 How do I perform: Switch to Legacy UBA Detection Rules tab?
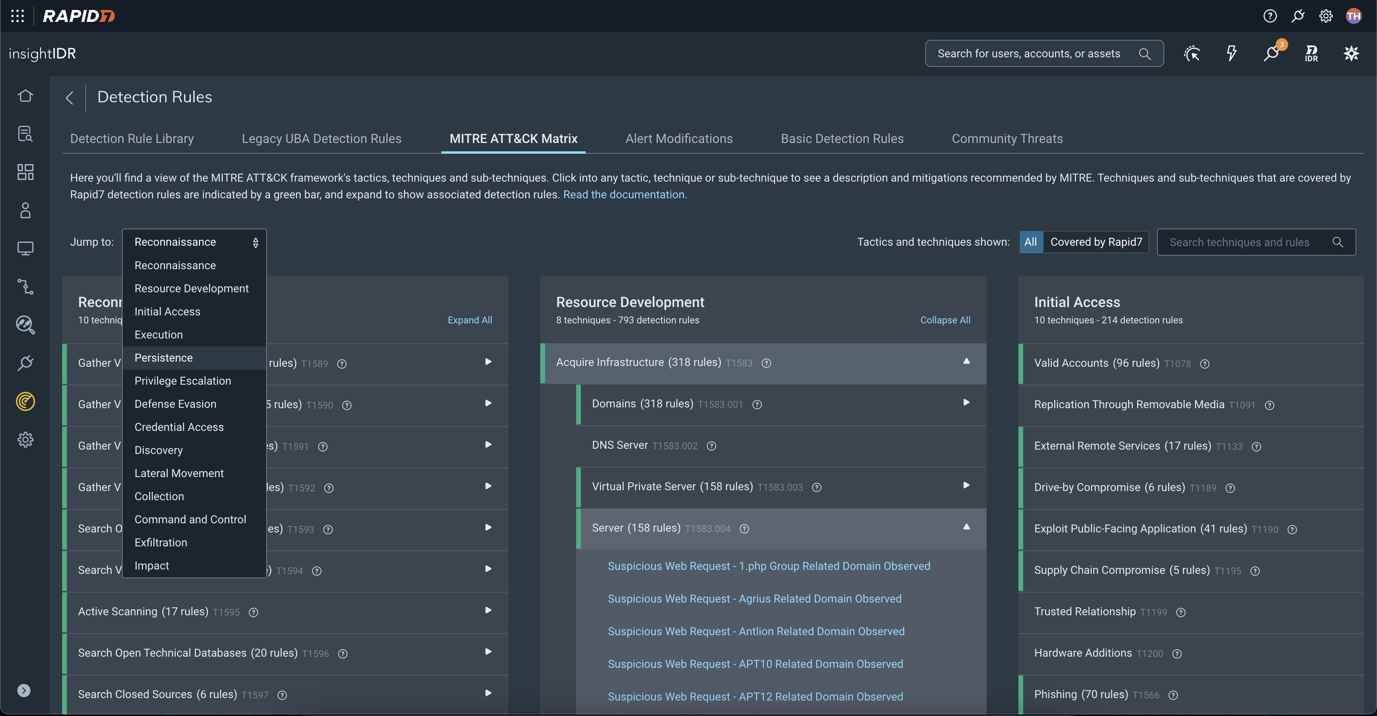point(321,139)
